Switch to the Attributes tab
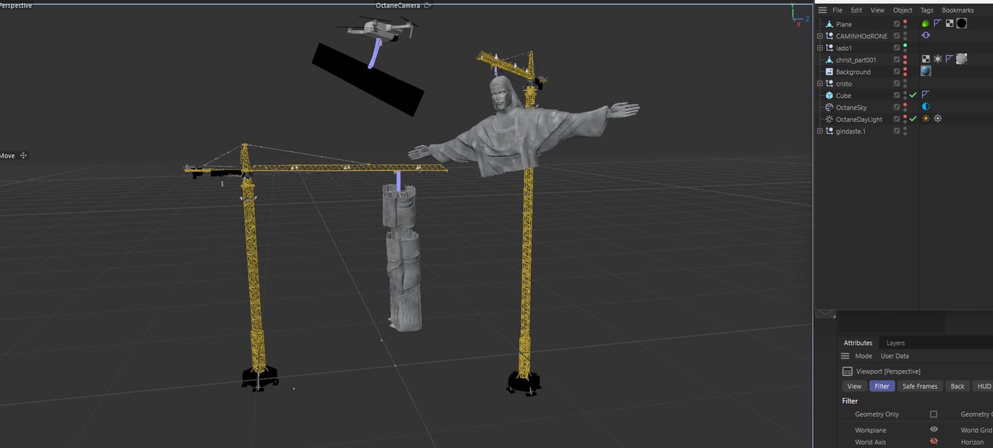The image size is (993, 448). (858, 343)
